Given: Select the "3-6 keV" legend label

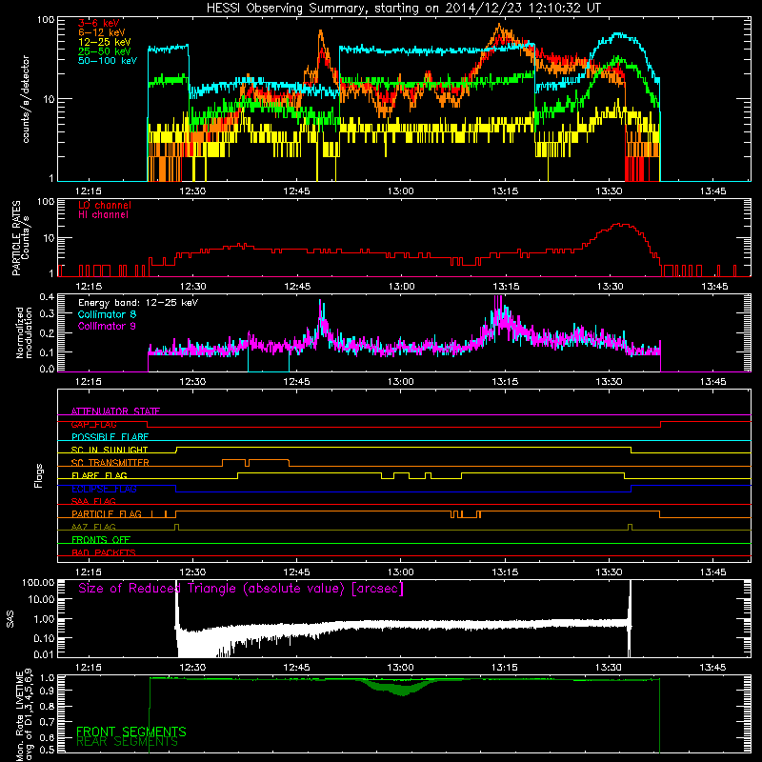Looking at the screenshot, I should coord(99,23).
